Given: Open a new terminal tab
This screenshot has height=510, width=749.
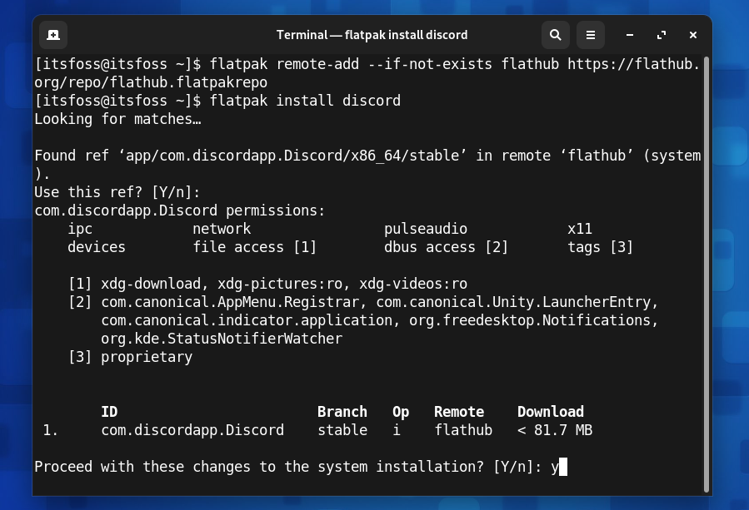Looking at the screenshot, I should (x=53, y=35).
